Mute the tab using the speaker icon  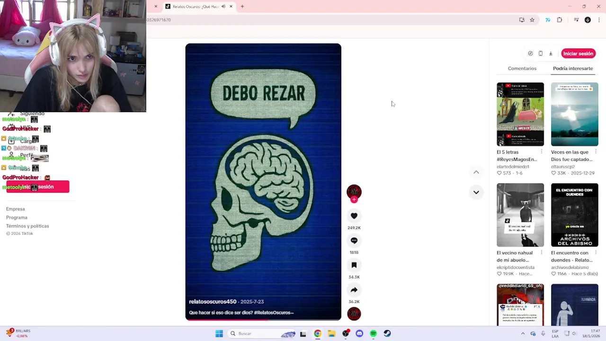[223, 7]
